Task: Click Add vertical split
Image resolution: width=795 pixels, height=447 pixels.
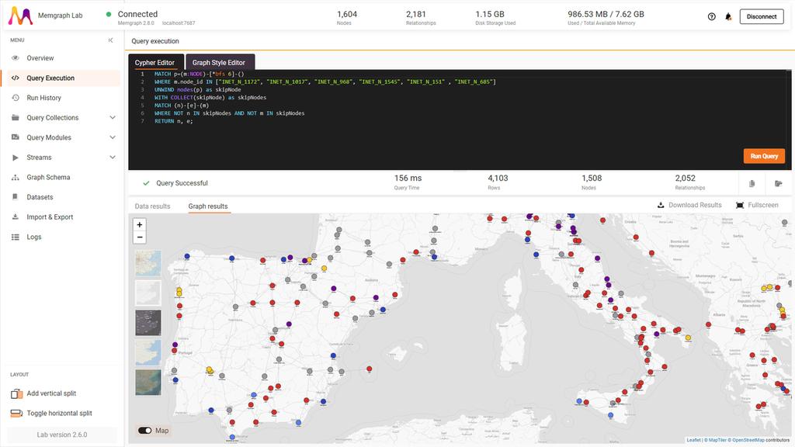Action: (x=51, y=393)
